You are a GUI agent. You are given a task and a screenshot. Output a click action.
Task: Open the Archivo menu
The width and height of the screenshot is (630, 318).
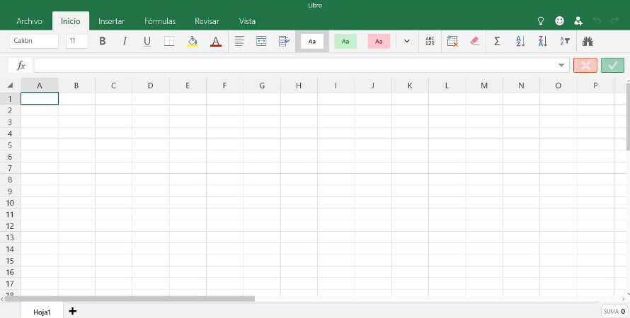point(29,21)
